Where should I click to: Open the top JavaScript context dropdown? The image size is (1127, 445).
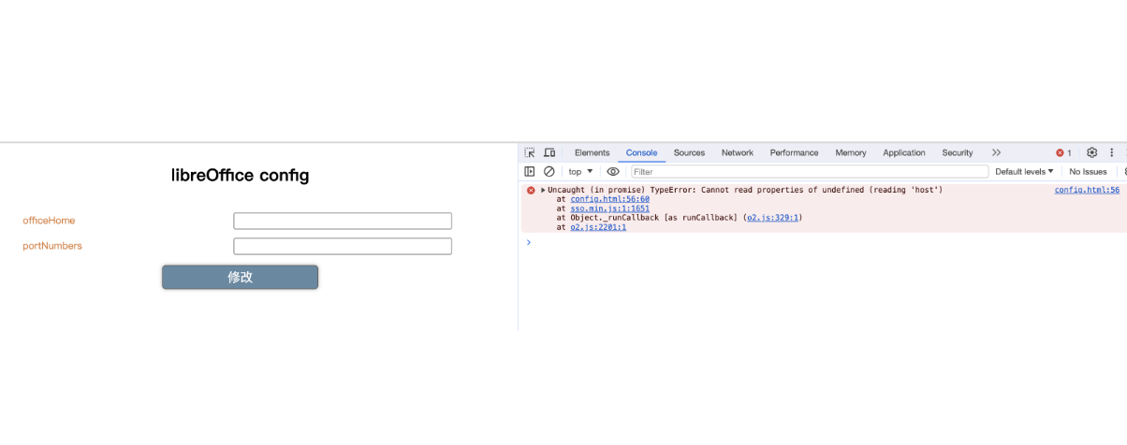click(580, 172)
